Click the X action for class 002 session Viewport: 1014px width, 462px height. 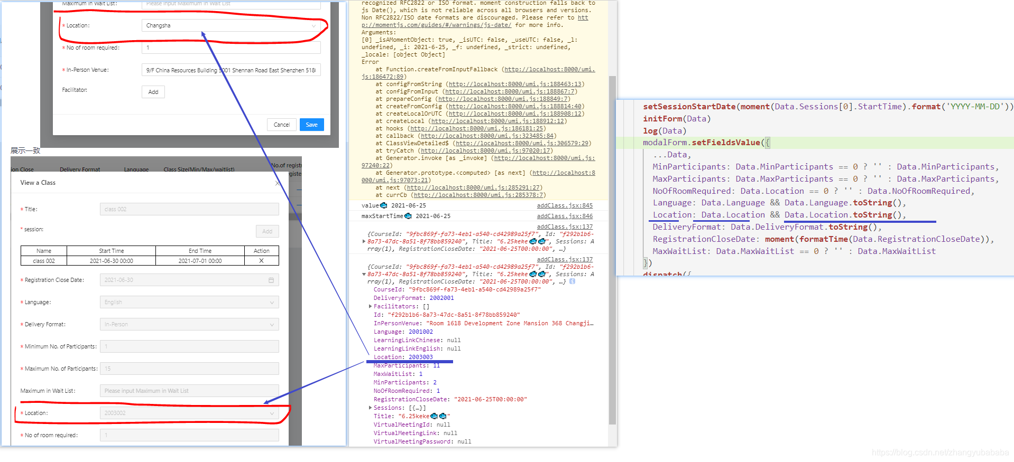[261, 261]
